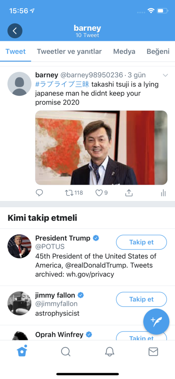Switch to the Medya tab
The width and height of the screenshot is (175, 379).
(x=124, y=52)
